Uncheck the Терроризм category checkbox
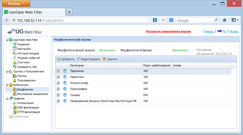Viewport: 243px width, 135px height. [58, 71]
